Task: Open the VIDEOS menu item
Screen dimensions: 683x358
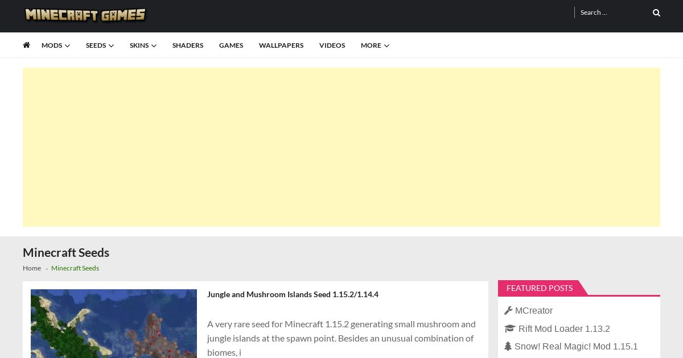Action: [x=332, y=45]
